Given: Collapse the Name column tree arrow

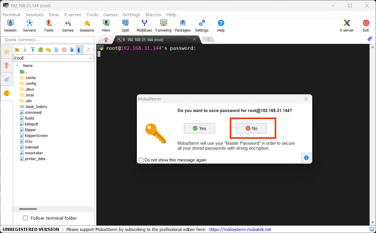Looking at the screenshot, I should (17, 66).
